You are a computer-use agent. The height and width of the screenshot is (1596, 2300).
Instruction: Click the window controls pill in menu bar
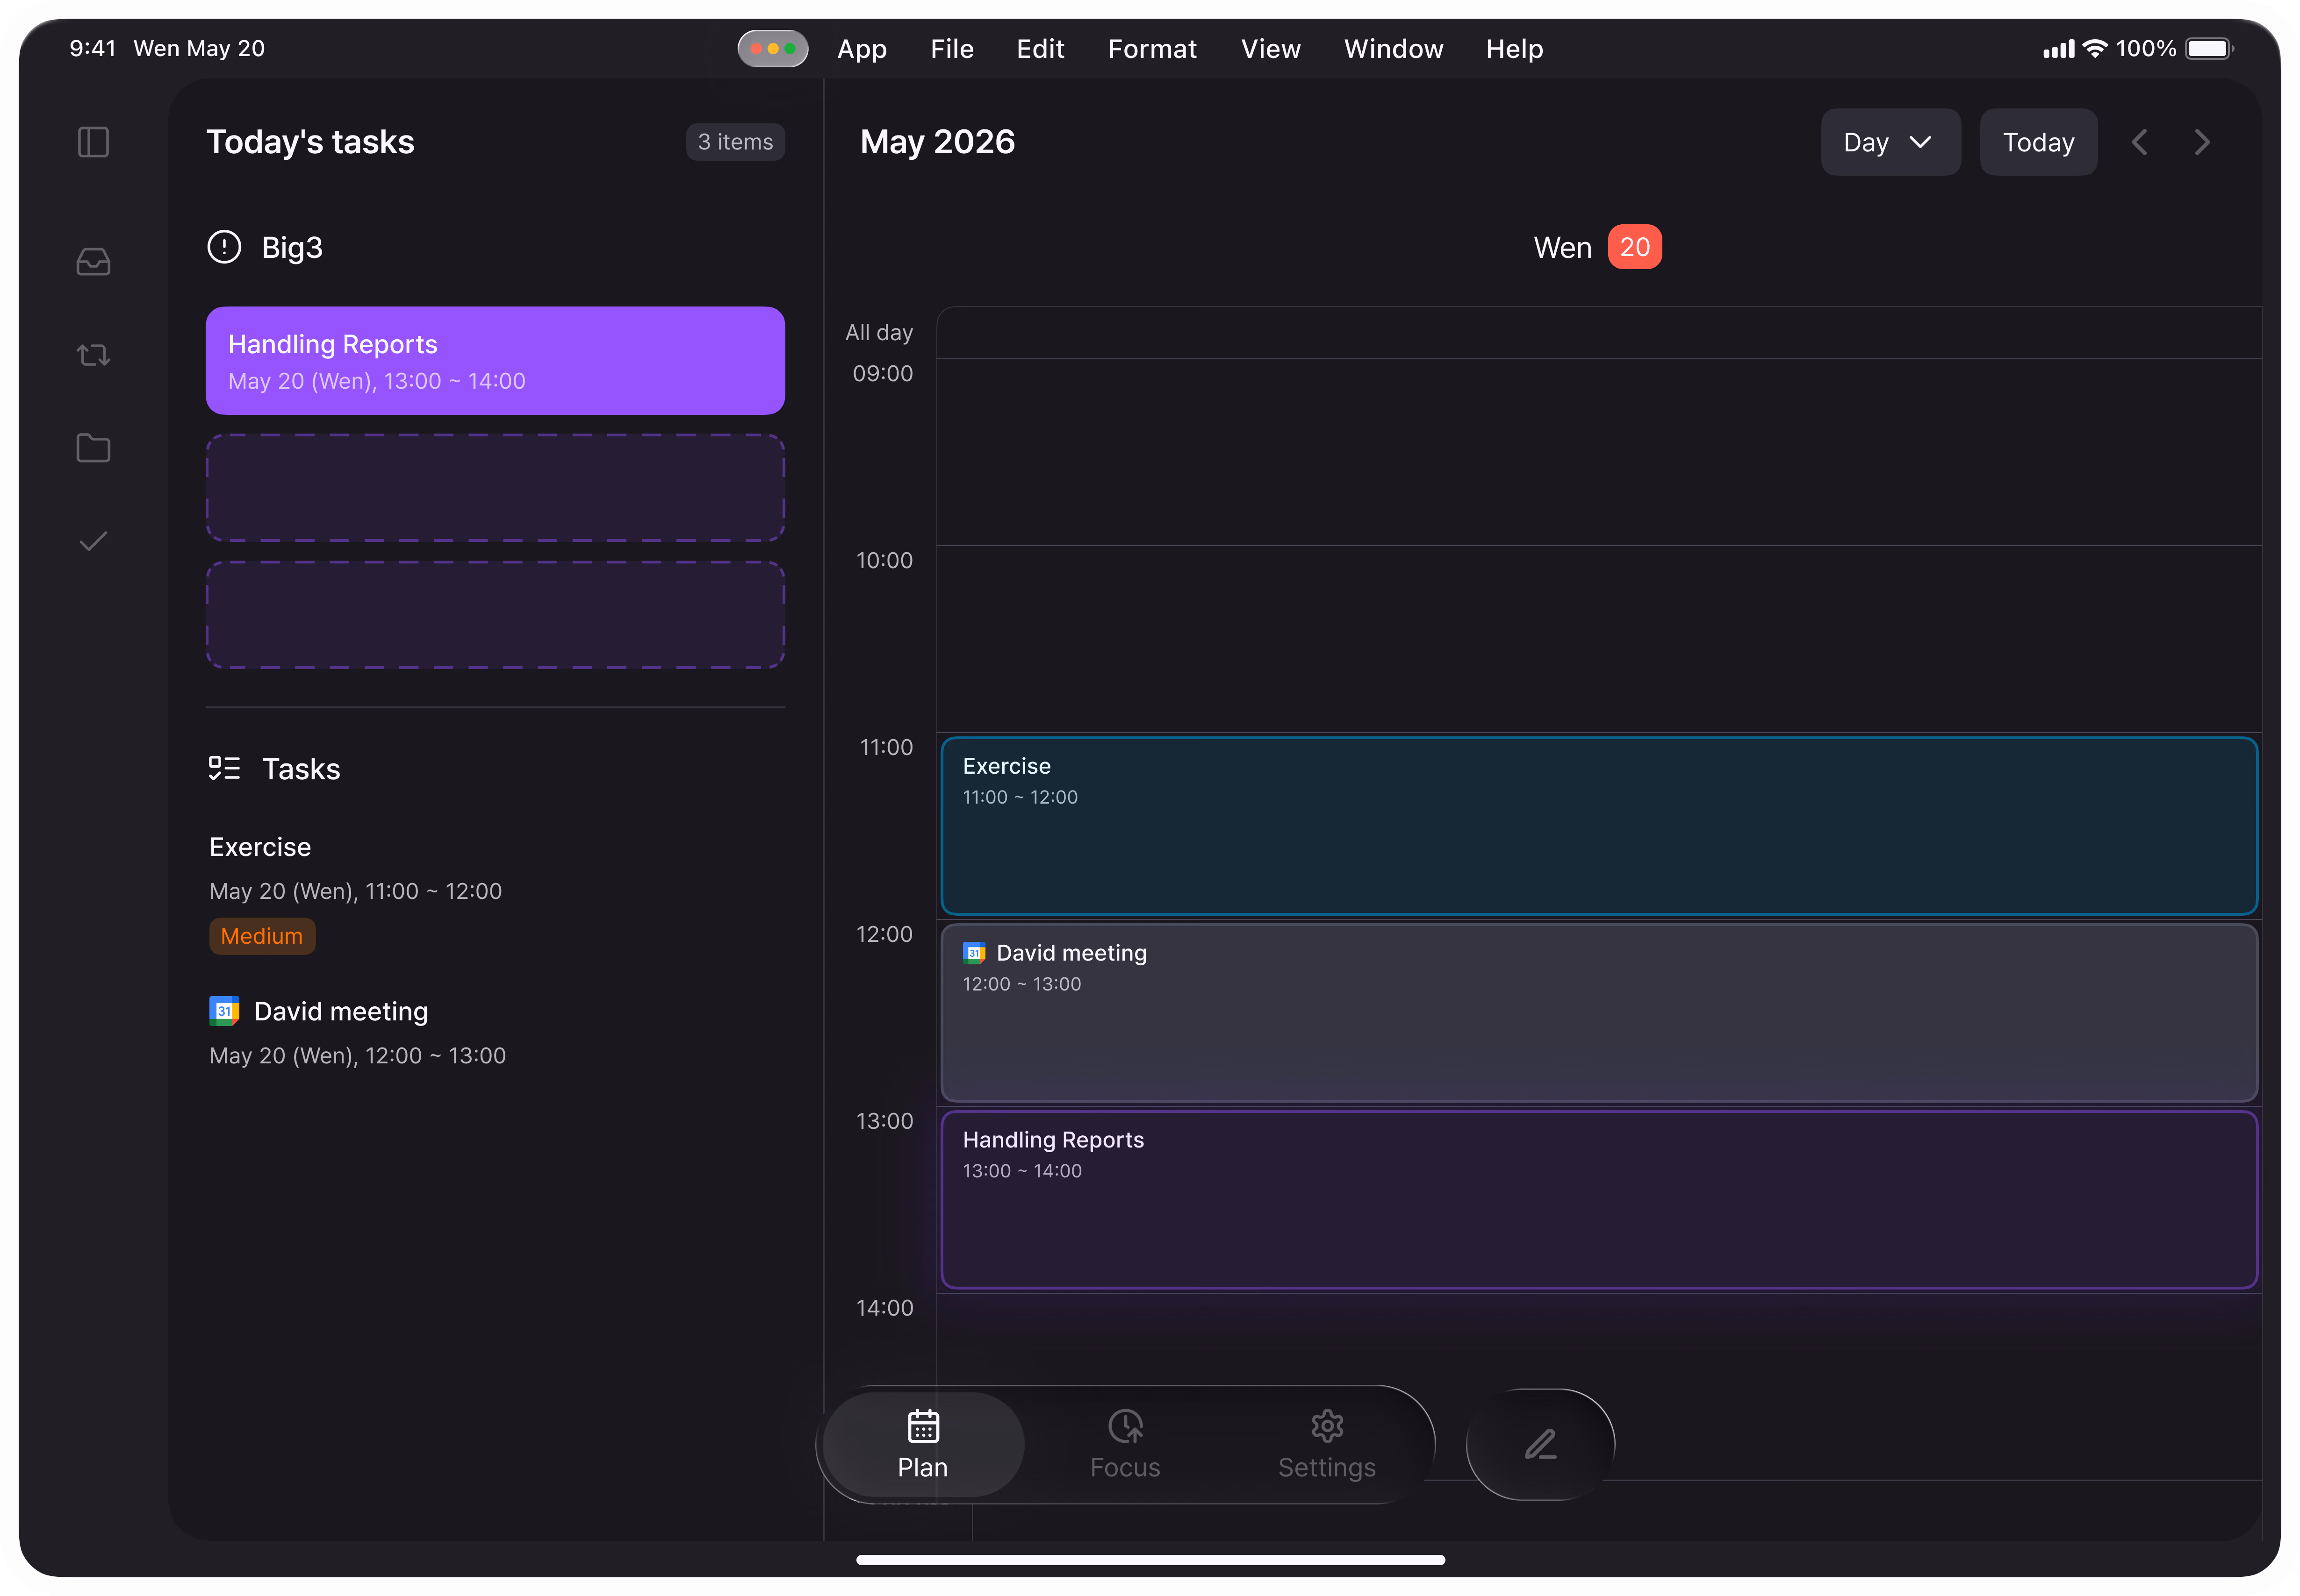[x=772, y=48]
